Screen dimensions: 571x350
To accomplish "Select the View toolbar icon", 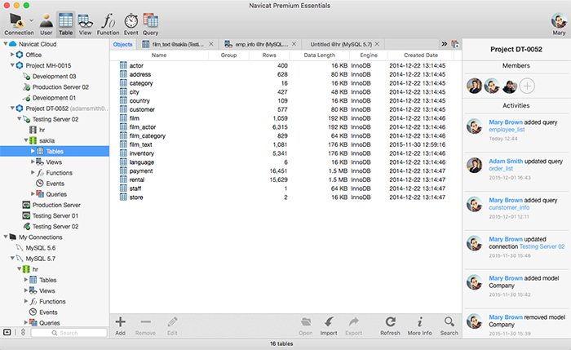I will (85, 24).
